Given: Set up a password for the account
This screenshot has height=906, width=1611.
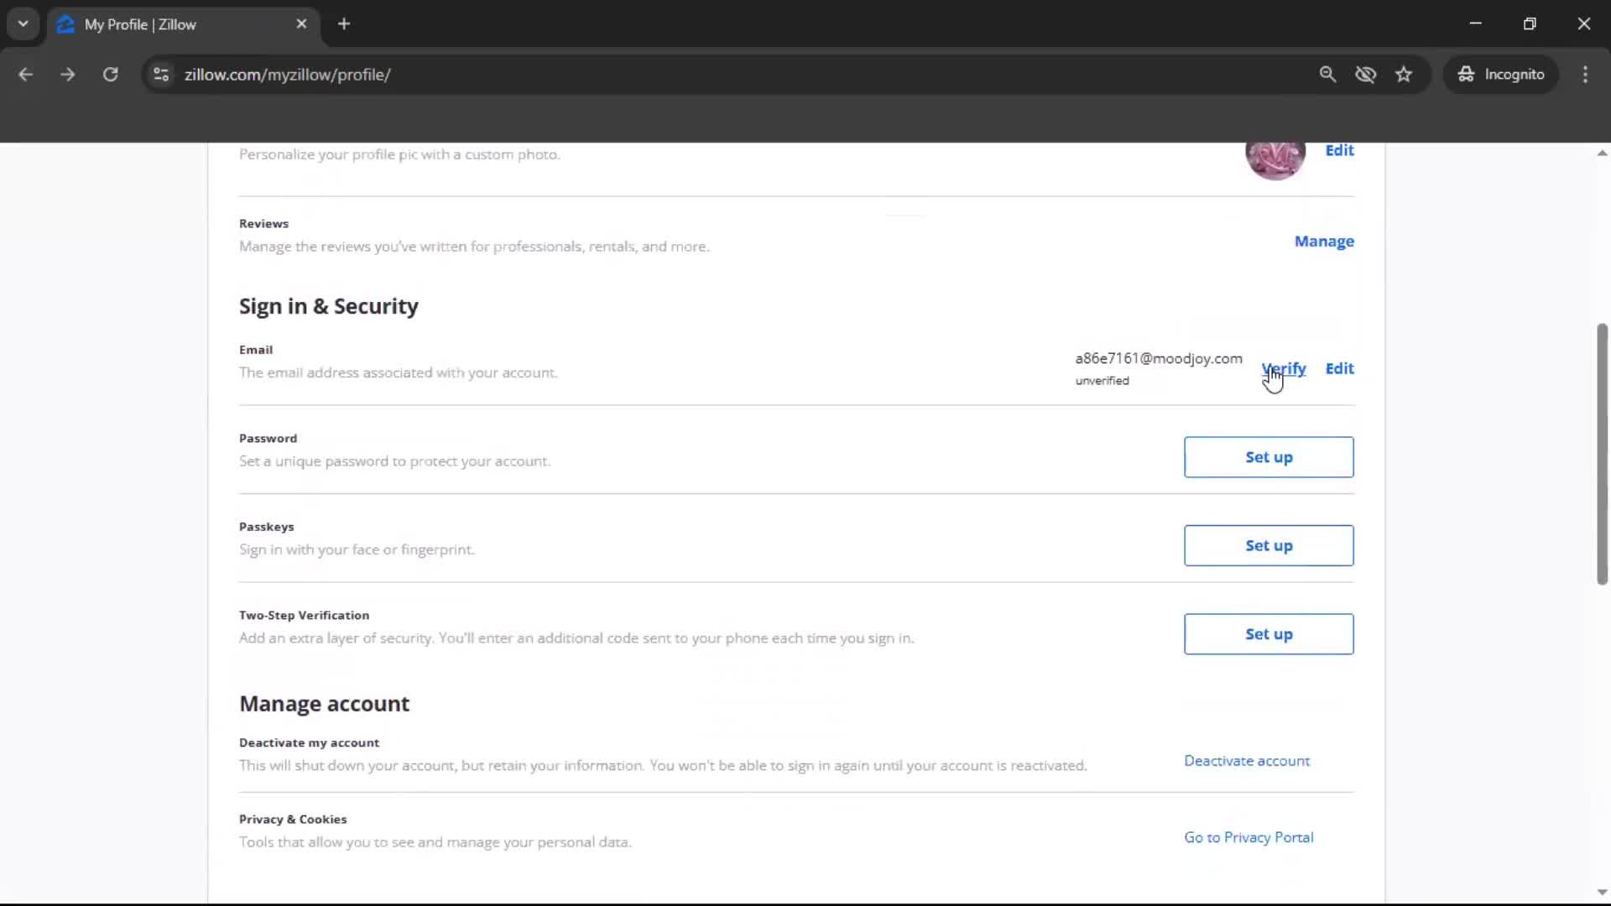Looking at the screenshot, I should pyautogui.click(x=1269, y=457).
